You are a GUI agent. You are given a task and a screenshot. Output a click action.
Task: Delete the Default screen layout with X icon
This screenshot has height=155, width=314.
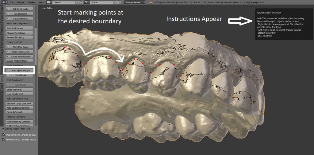coord(81,2)
